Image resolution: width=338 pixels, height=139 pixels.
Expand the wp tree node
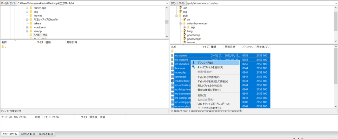click(x=185, y=27)
